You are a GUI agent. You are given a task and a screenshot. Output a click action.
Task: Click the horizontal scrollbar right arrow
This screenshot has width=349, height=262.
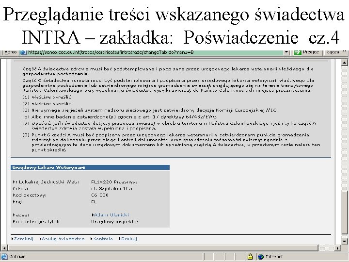tap(338, 248)
